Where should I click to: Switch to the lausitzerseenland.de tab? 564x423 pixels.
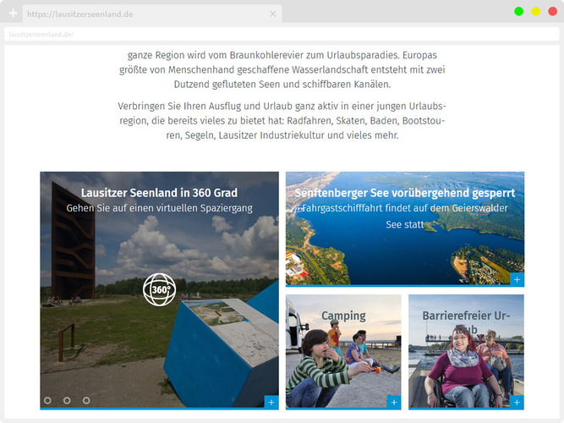click(x=144, y=14)
